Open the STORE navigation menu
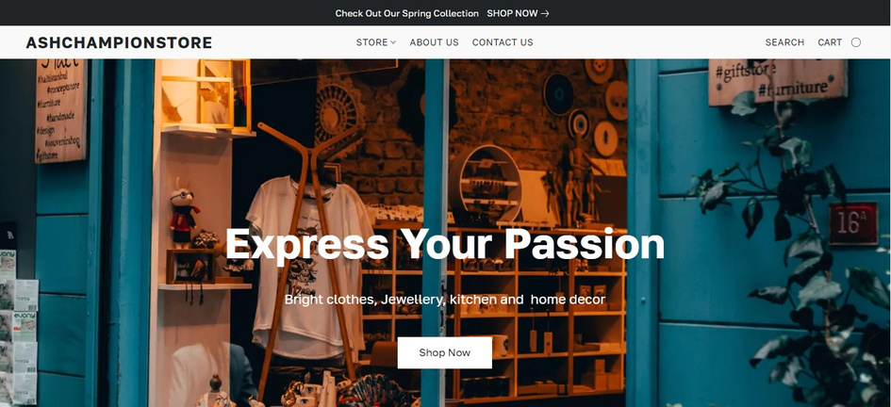 pos(375,42)
